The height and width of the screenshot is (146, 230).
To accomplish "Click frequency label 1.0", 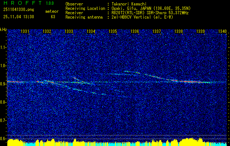I will (3, 66).
